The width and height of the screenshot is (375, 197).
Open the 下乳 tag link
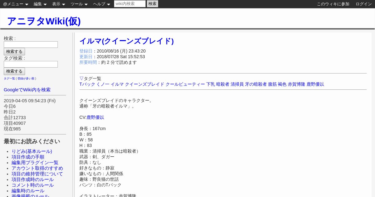tap(211, 84)
